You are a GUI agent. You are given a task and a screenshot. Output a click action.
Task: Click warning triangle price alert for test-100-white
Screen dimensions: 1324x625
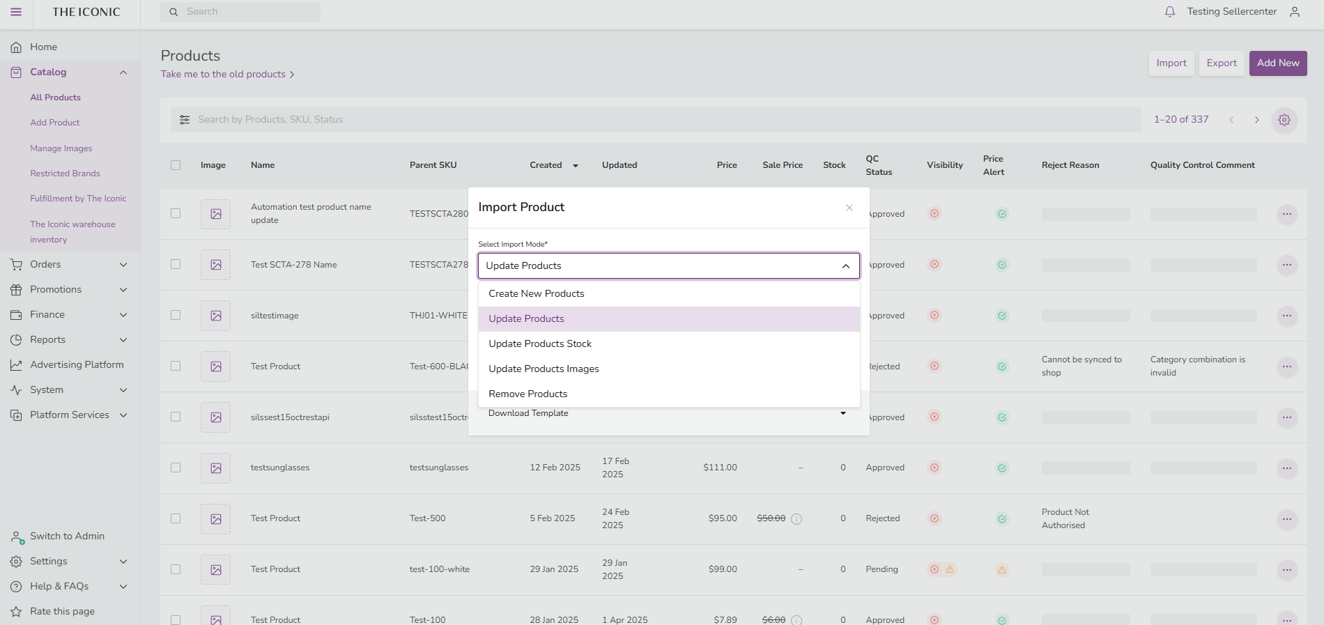click(x=1002, y=570)
